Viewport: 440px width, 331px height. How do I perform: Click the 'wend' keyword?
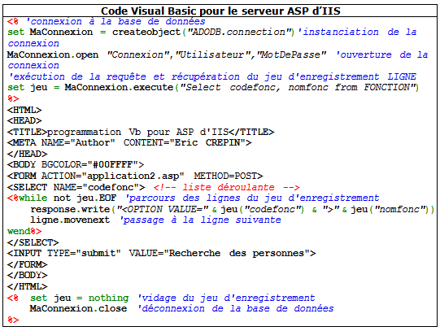click(x=19, y=232)
